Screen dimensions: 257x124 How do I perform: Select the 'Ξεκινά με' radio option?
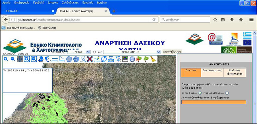pos(200,93)
